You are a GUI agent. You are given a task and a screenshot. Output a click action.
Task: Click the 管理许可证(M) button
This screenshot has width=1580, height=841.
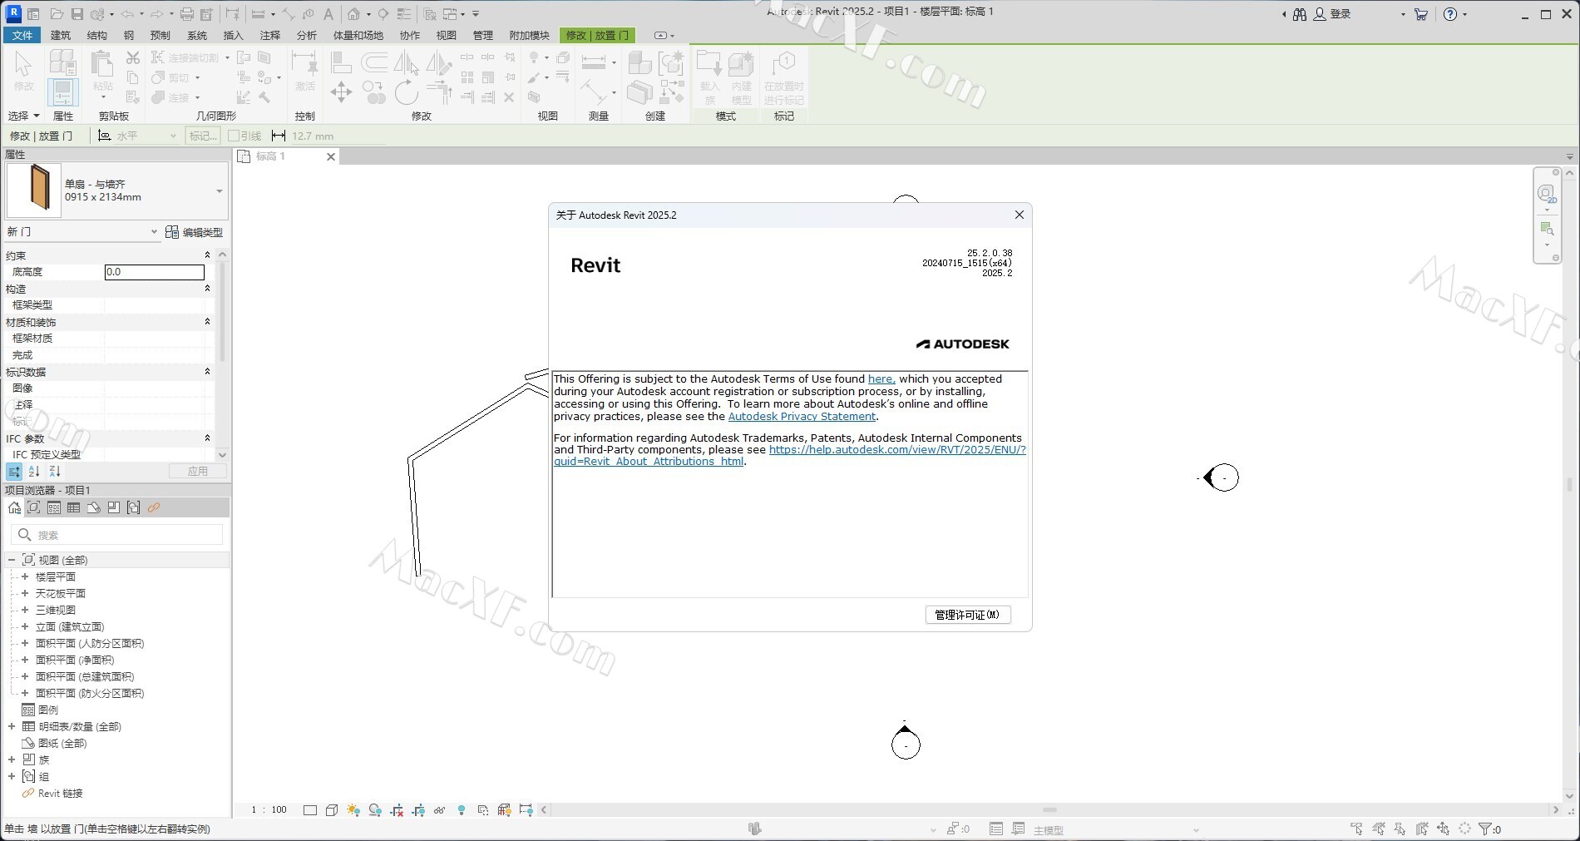pyautogui.click(x=968, y=615)
